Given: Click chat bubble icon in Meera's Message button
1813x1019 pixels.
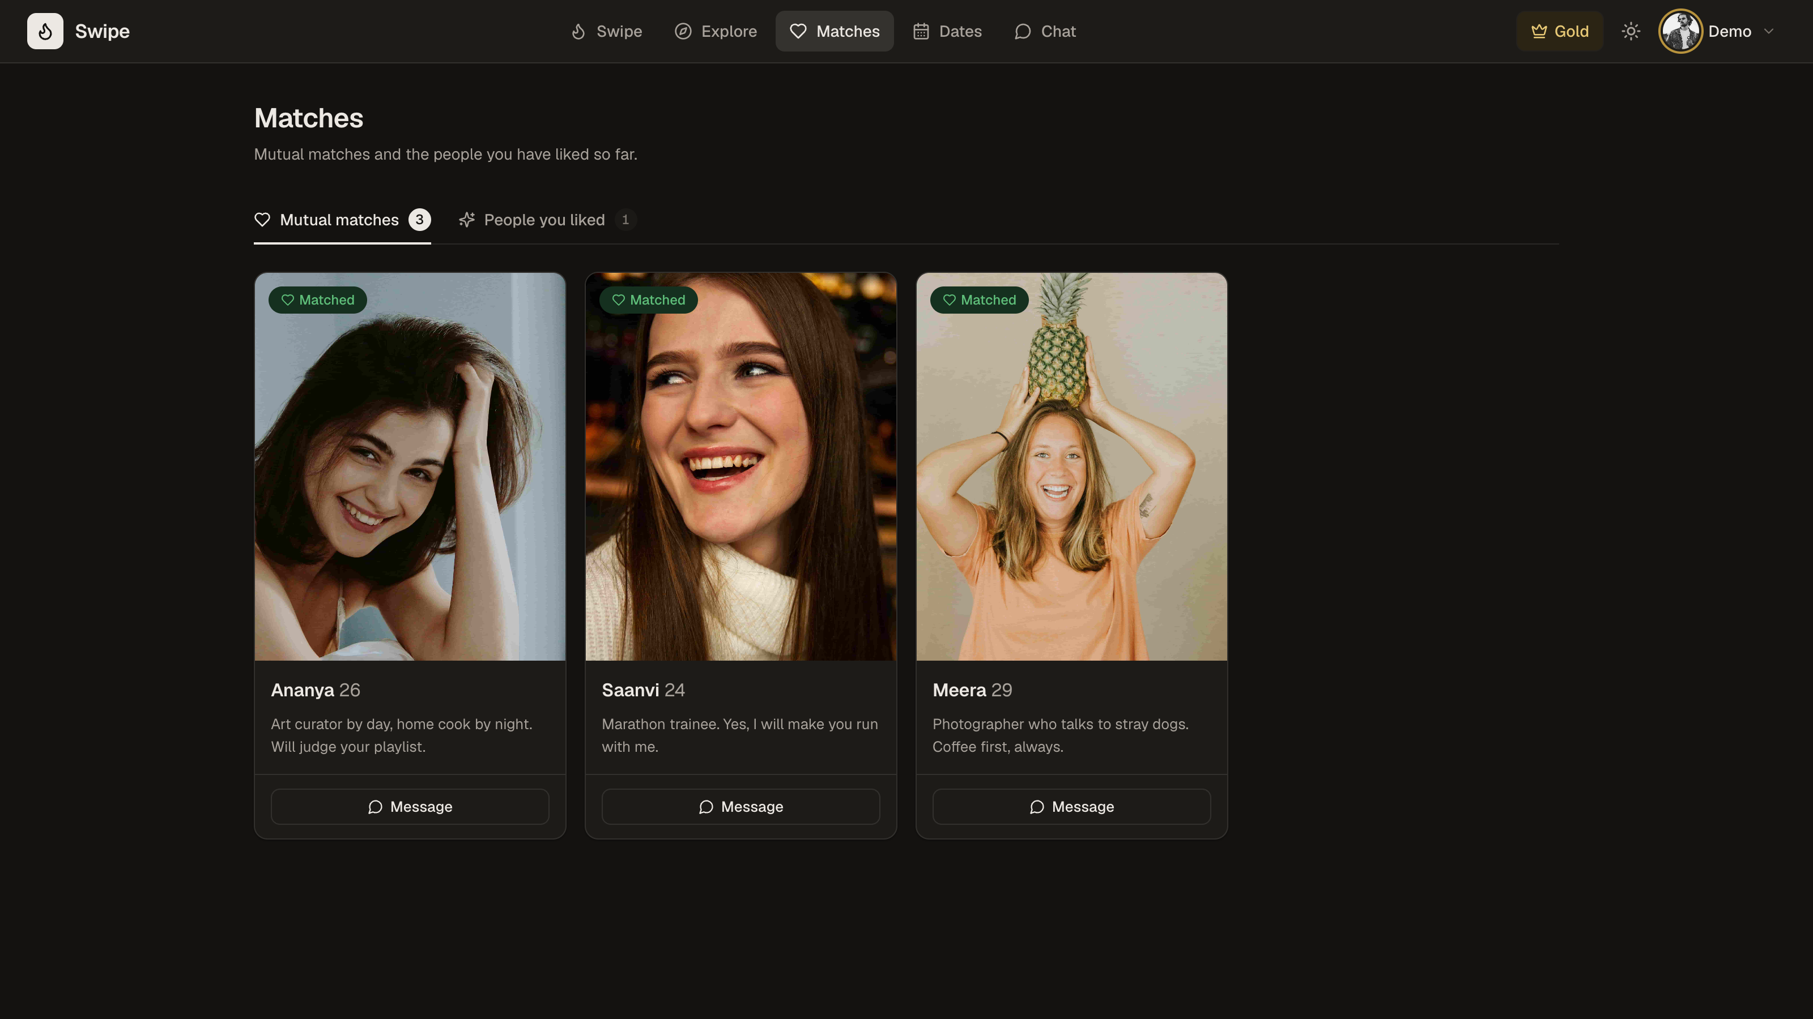Looking at the screenshot, I should click(1037, 807).
